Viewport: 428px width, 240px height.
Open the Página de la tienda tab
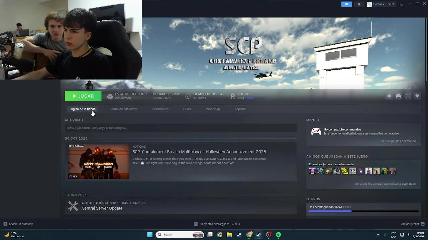tap(83, 109)
